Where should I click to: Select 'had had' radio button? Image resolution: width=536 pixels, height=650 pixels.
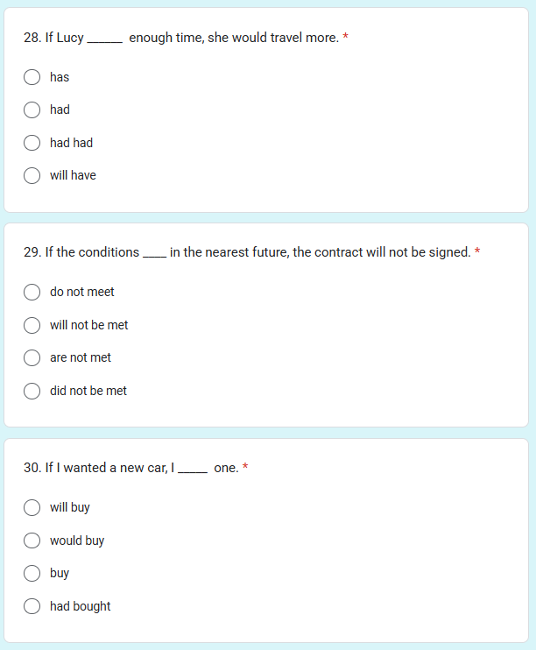coord(32,143)
